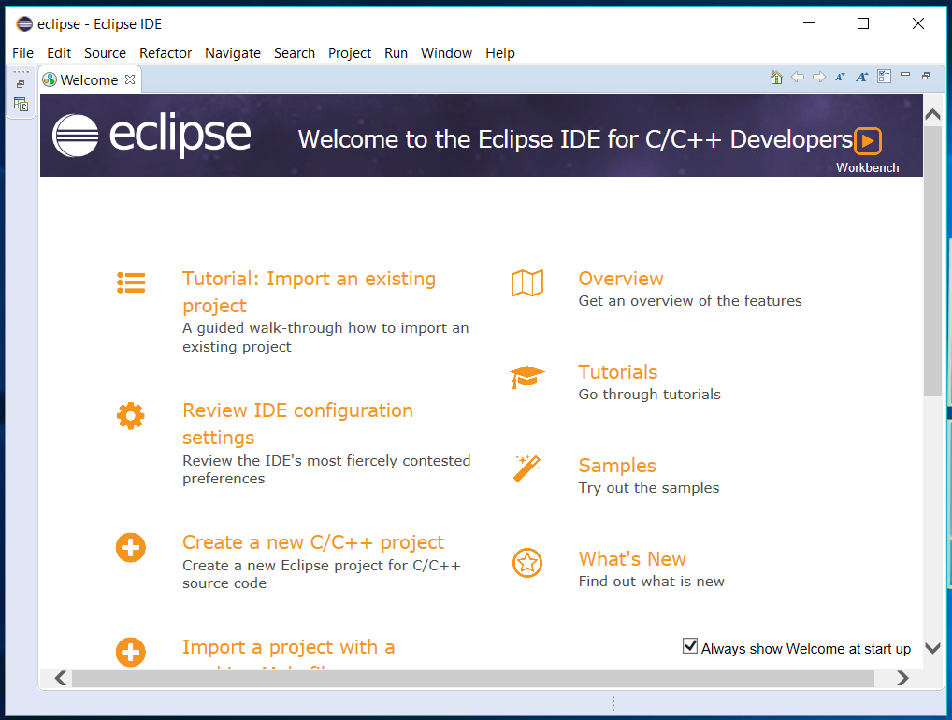Click the vertical scrollbar down arrow

[932, 648]
